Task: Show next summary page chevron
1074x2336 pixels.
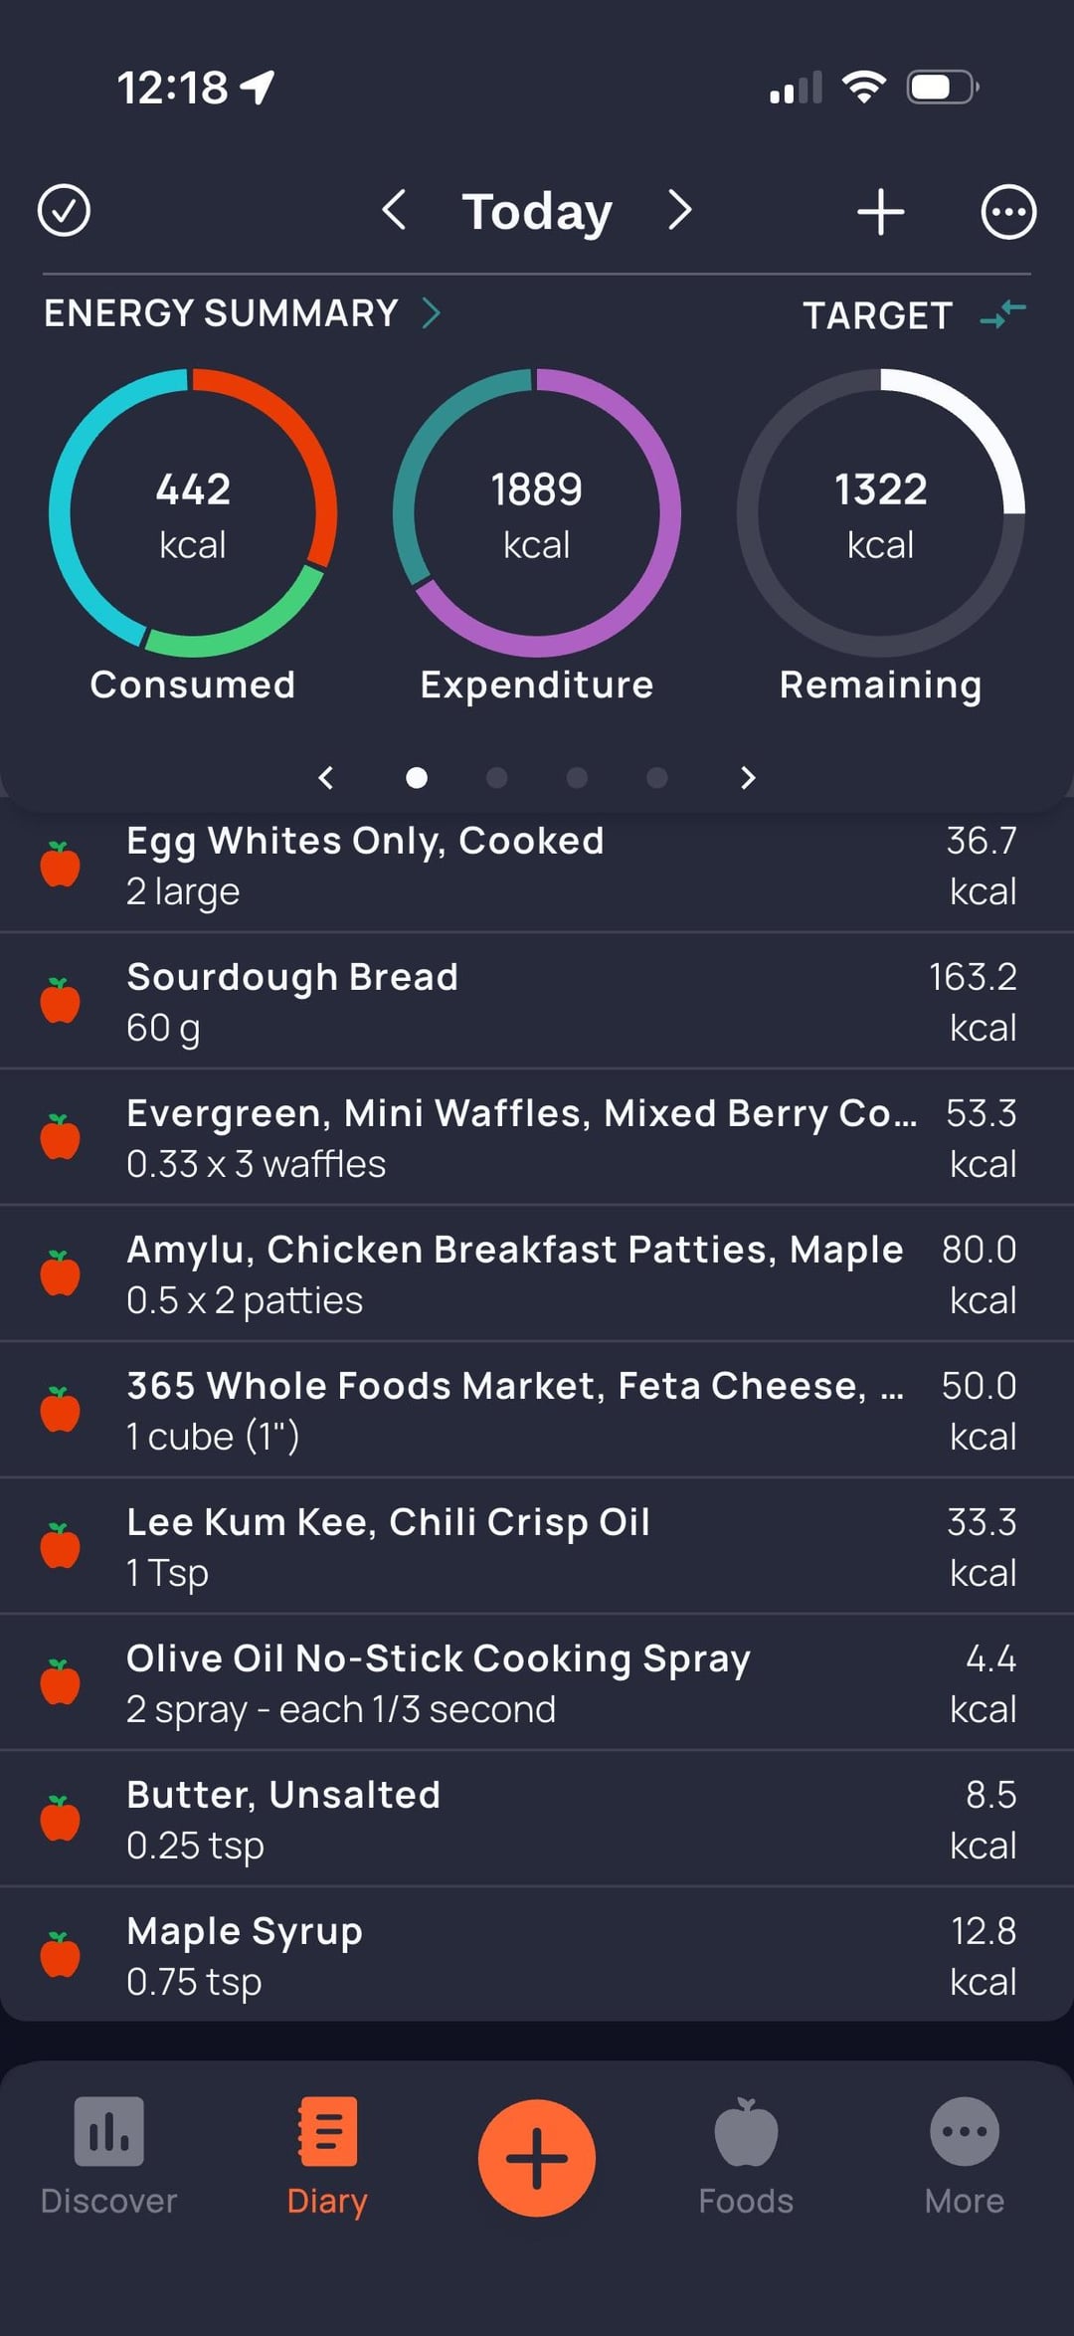Action: [x=749, y=777]
